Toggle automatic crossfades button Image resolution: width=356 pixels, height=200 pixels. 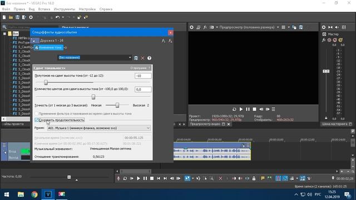coord(285,178)
